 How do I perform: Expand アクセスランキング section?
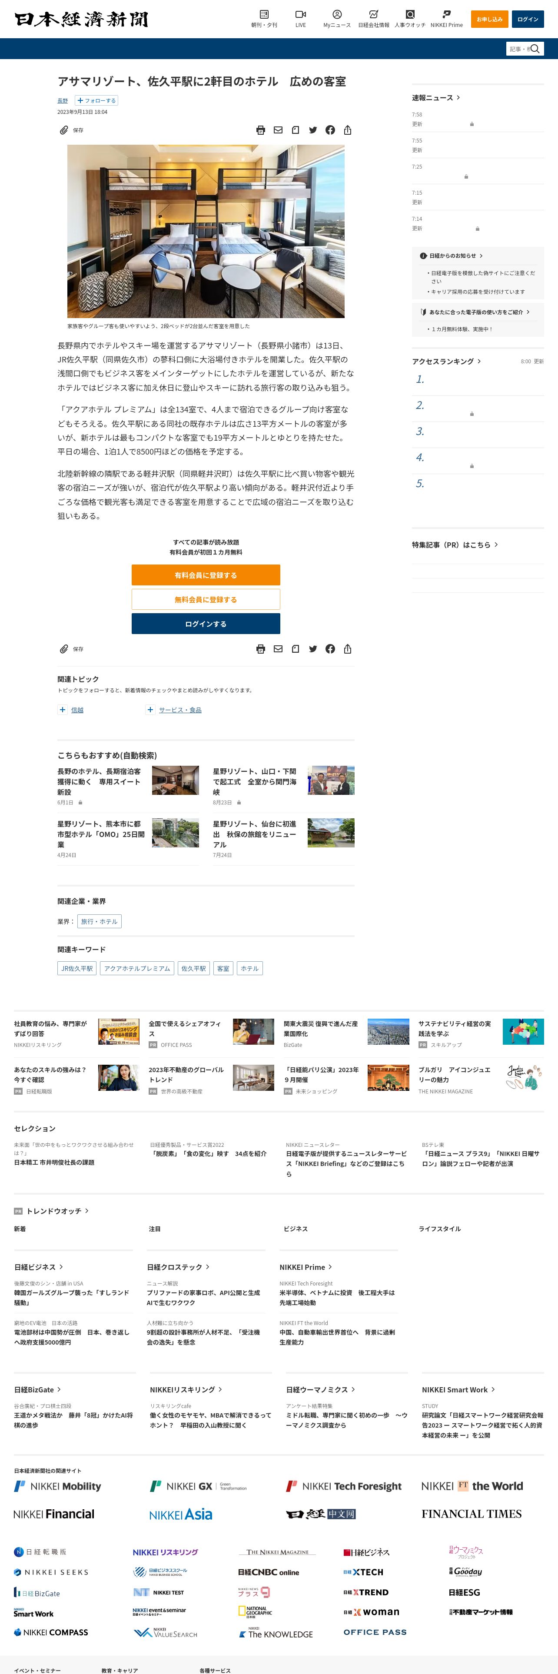[x=479, y=361]
